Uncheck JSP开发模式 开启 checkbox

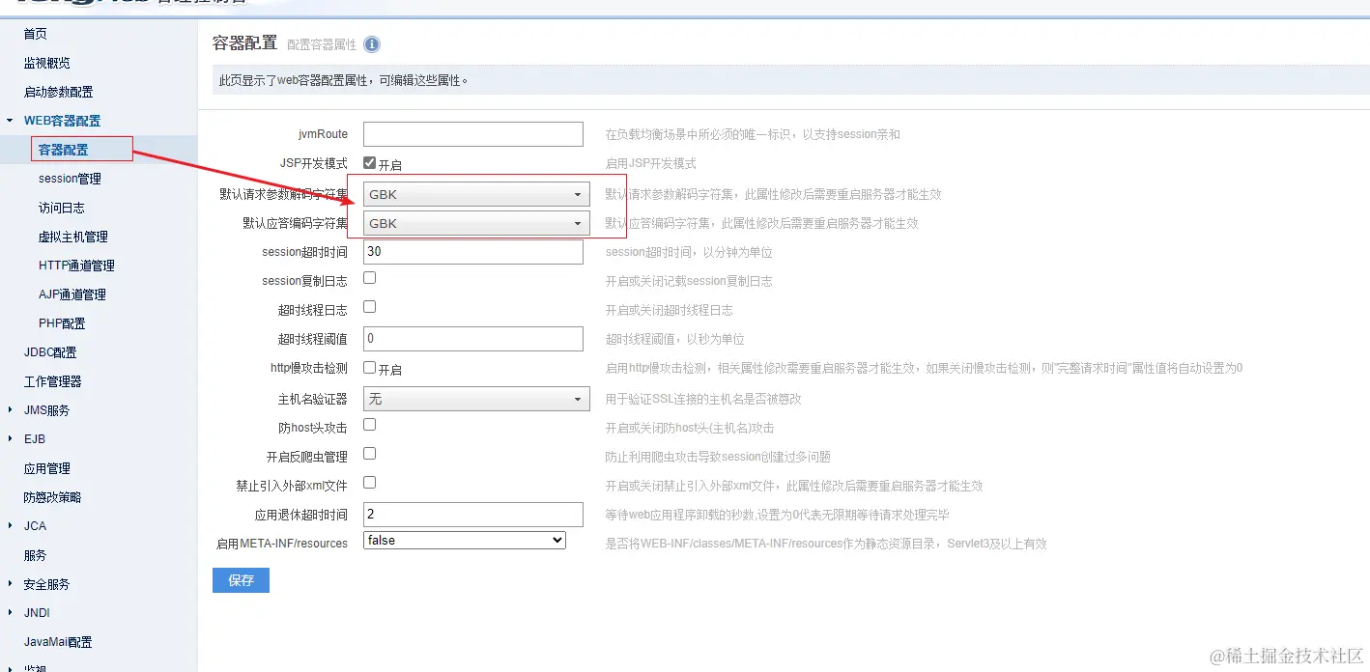369,163
